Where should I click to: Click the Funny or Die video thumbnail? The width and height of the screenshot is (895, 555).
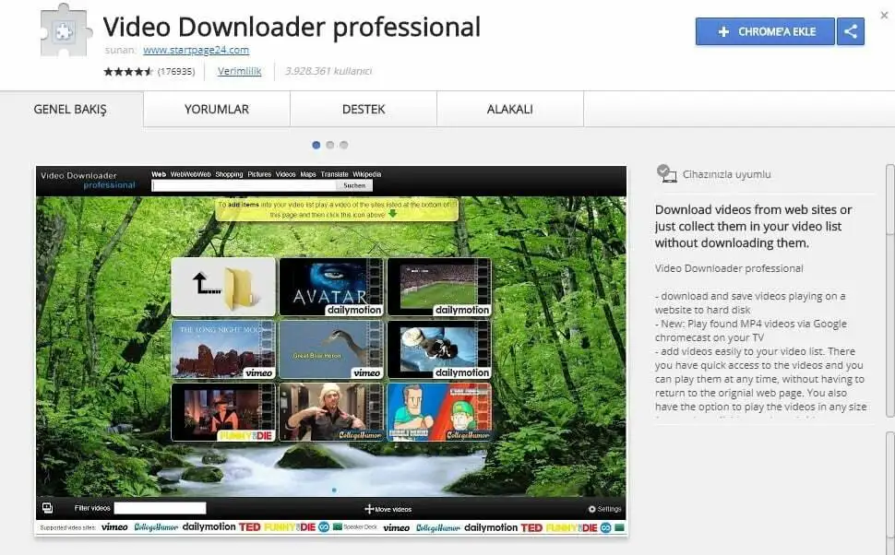223,412
